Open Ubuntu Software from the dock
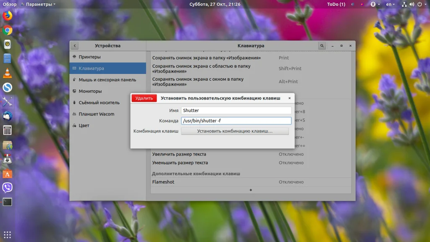 [8, 174]
